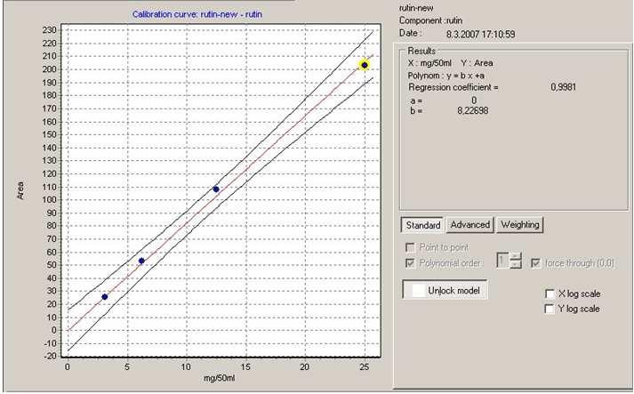Click the intercept value 0 beside a =

pyautogui.click(x=474, y=100)
